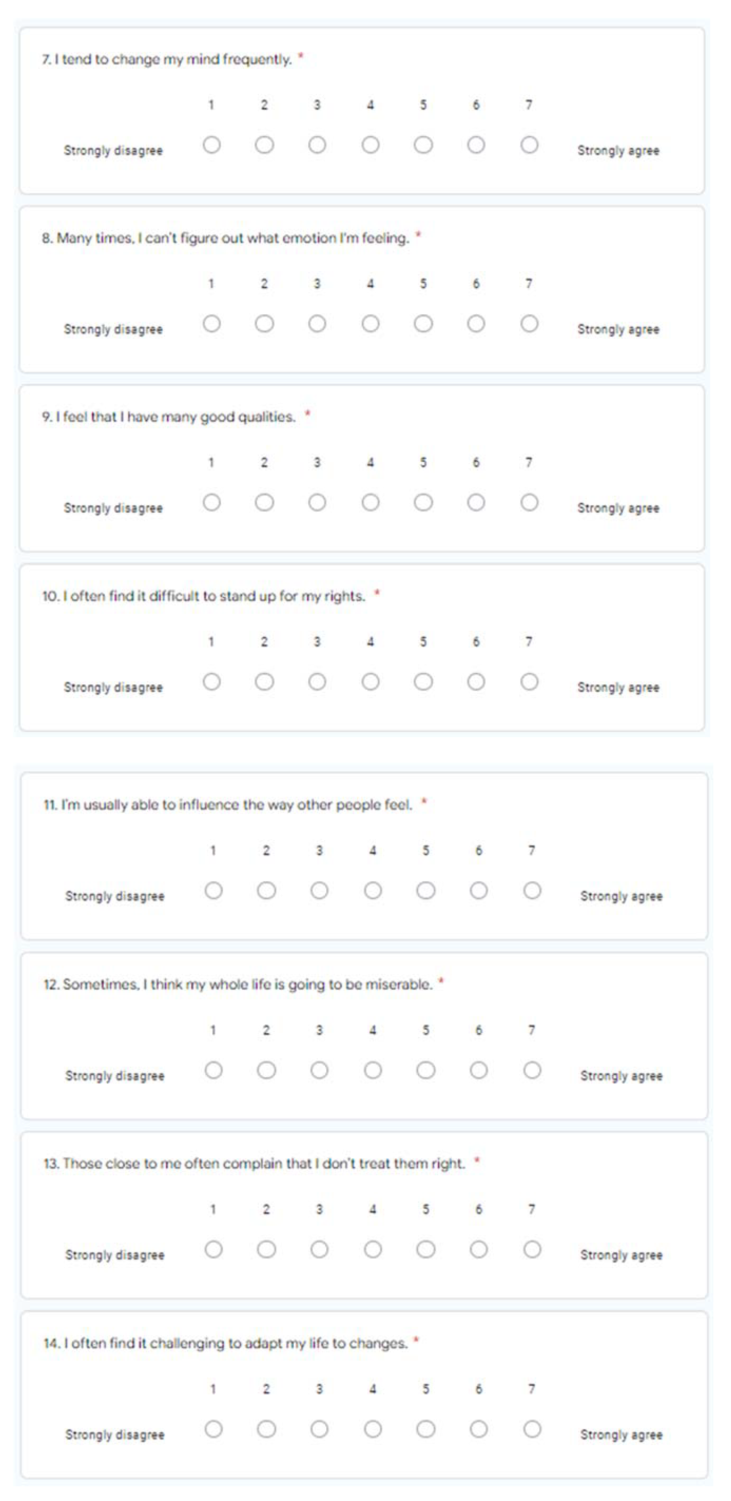The height and width of the screenshot is (1501, 731).
Task: Choose 7 for 'whole life is going to be miserable'
Action: tap(532, 1070)
